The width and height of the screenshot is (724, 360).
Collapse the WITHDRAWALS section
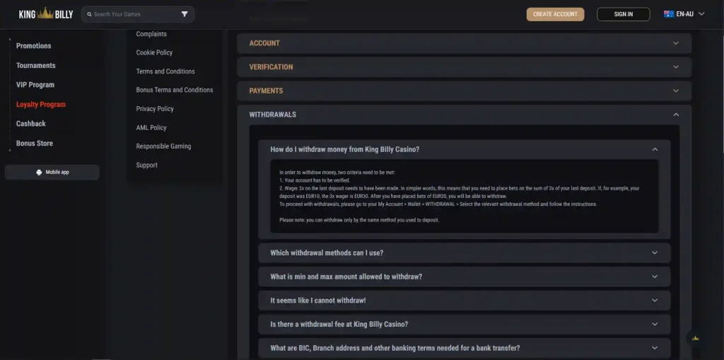[464, 115]
